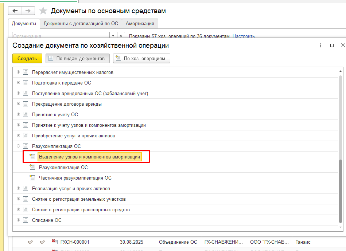Open Документы с детализацией по ОС tab
Viewport: 346px width, 251px height.
[x=81, y=24]
